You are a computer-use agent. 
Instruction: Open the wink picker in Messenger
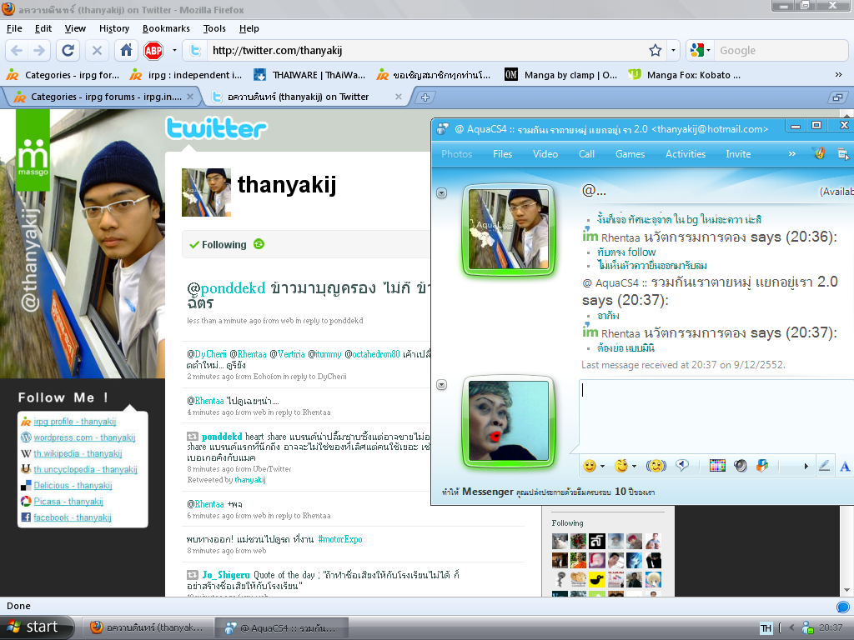(620, 466)
